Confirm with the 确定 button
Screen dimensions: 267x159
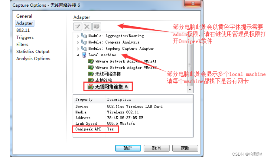point(128,148)
